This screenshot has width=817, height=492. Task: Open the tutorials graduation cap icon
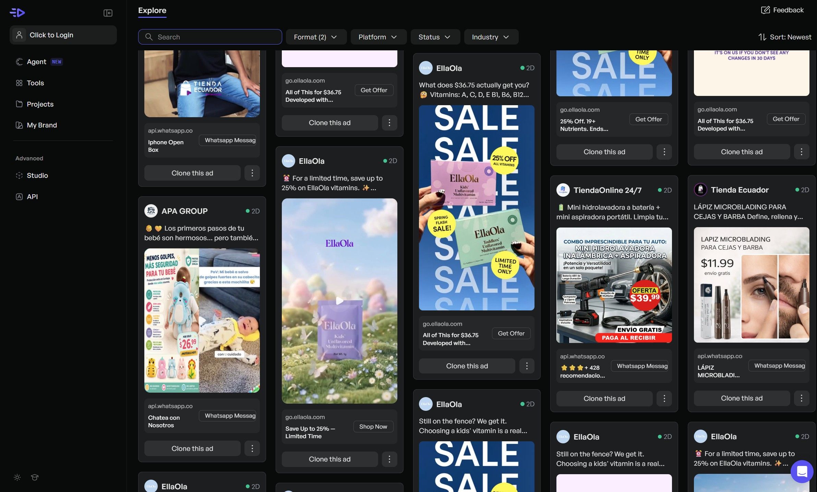35,477
